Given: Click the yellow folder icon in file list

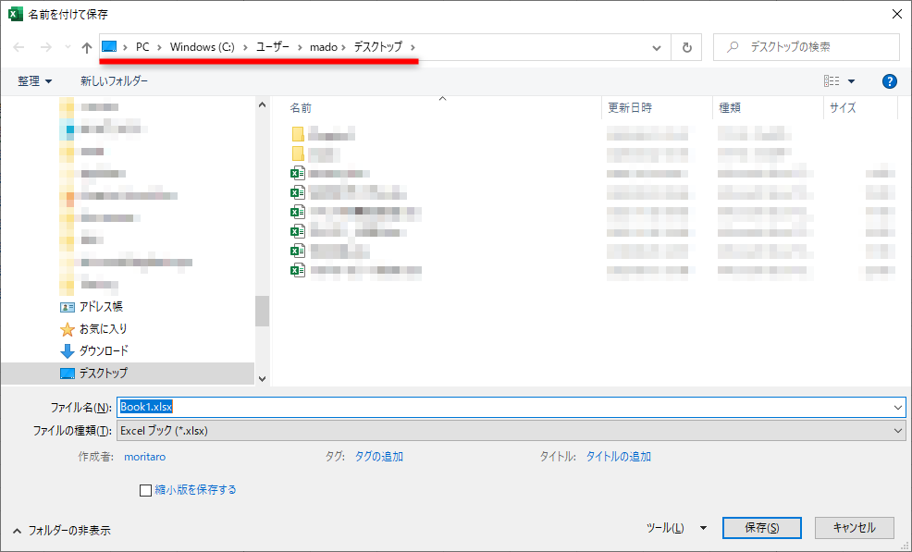Looking at the screenshot, I should tap(296, 134).
